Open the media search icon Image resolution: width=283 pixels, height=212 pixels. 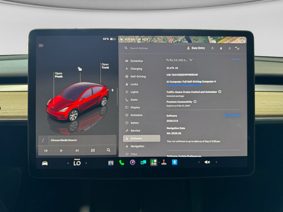point(108,150)
